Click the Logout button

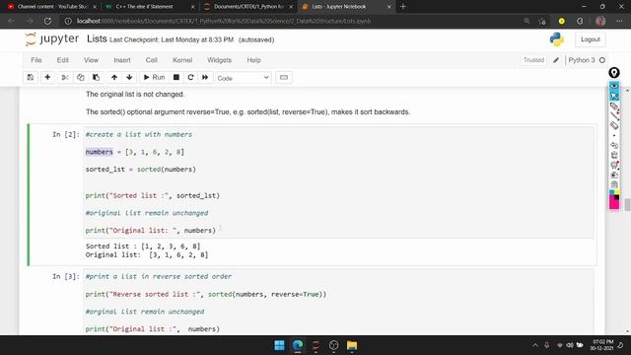click(x=591, y=39)
